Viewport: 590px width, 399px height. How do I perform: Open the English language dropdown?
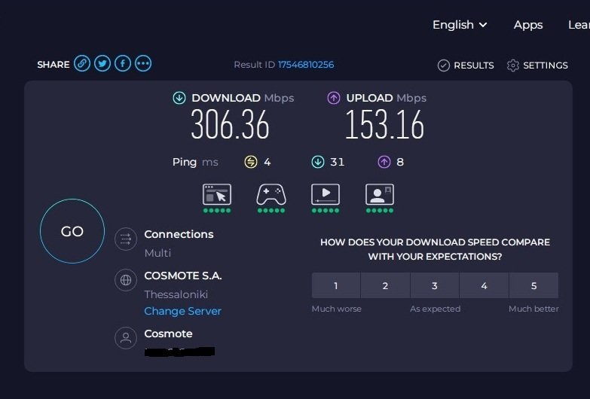tap(460, 25)
